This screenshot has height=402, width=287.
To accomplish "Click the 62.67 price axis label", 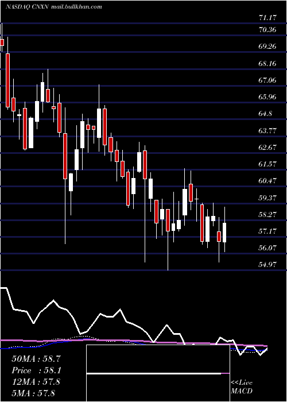I will click(267, 148).
